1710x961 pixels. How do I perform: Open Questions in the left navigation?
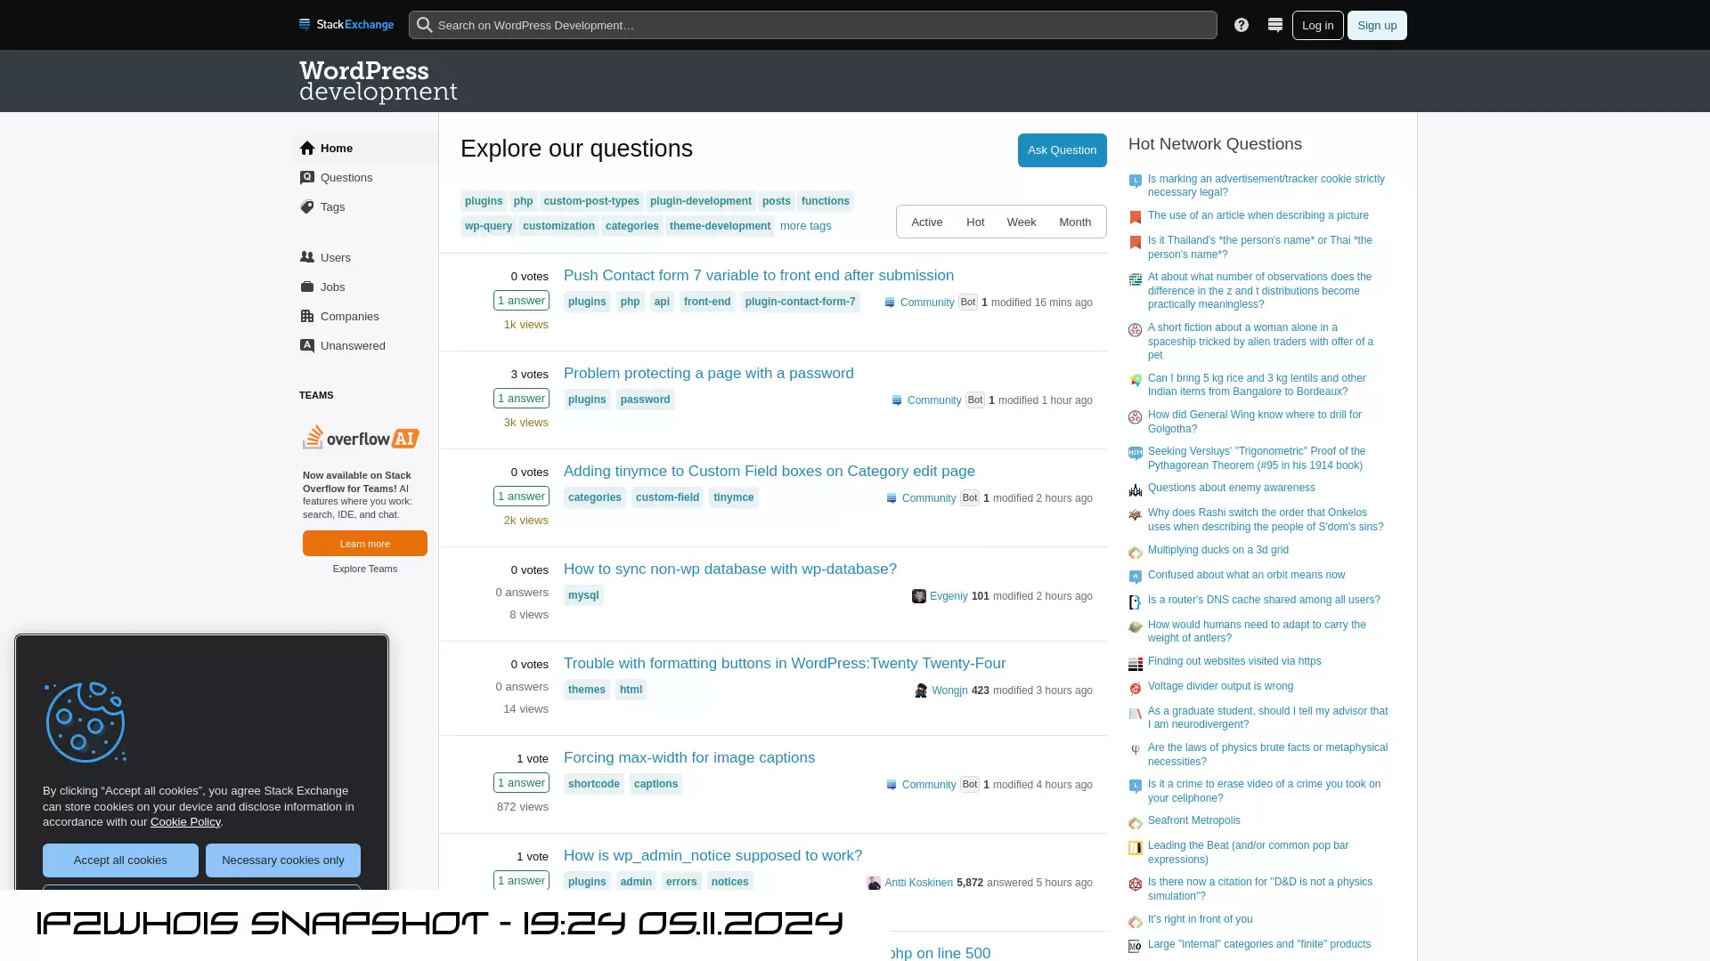tap(365, 177)
